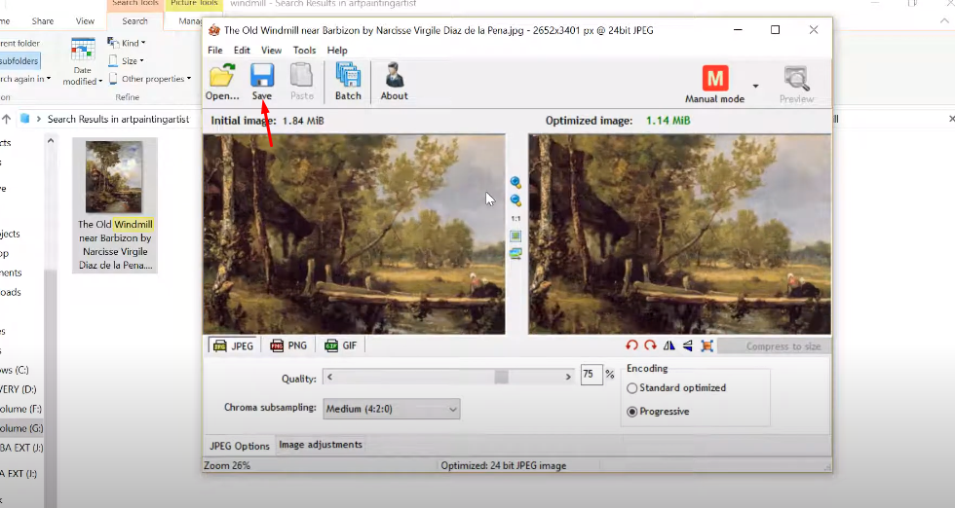Rotate image left with the red counterclockwise arrow
This screenshot has width=955, height=508.
point(631,345)
